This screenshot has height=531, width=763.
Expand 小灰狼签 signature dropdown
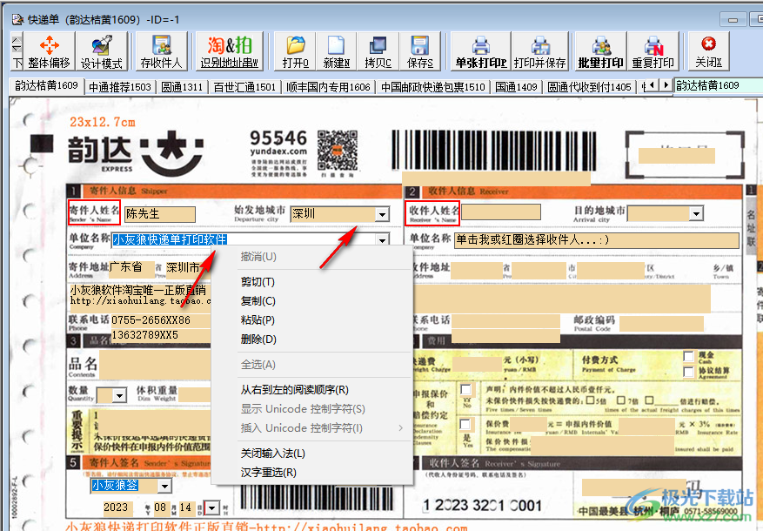(x=165, y=486)
